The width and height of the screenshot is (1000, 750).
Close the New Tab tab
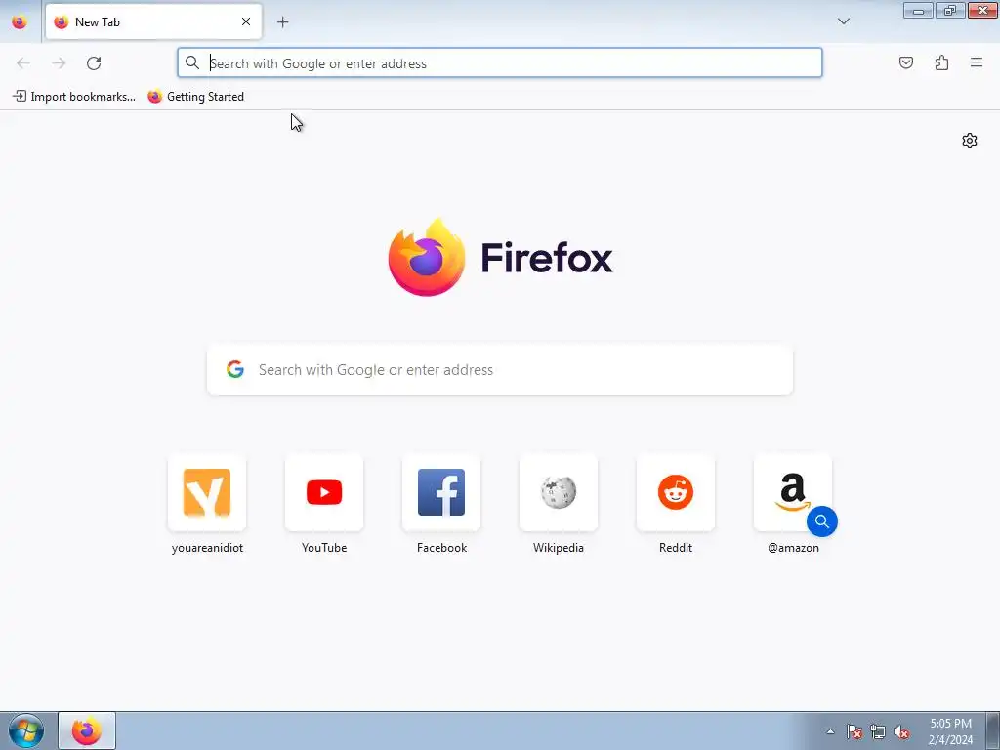(245, 21)
